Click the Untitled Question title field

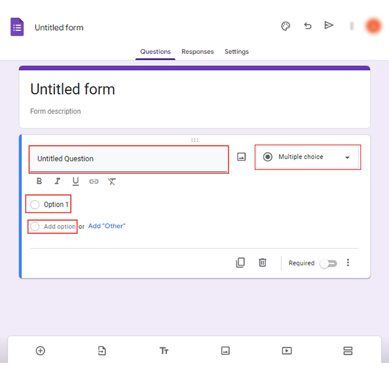tap(129, 159)
